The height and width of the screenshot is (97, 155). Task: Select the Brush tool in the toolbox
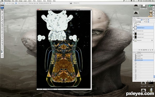[2, 23]
